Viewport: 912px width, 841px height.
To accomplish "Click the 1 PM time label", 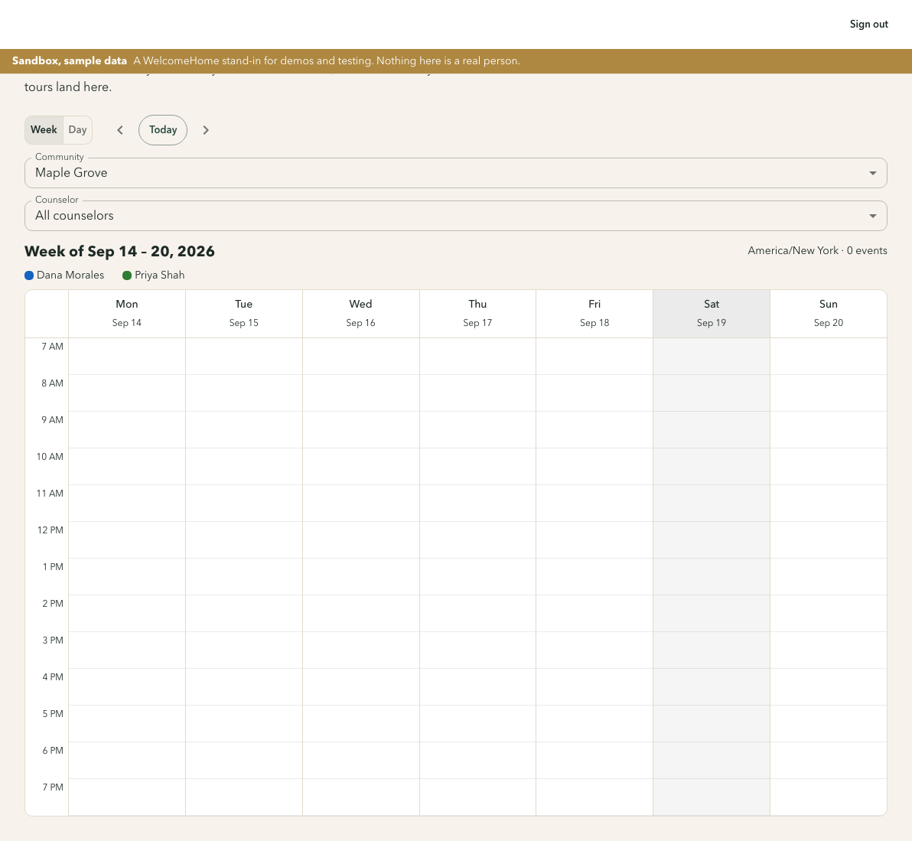I will [x=53, y=566].
